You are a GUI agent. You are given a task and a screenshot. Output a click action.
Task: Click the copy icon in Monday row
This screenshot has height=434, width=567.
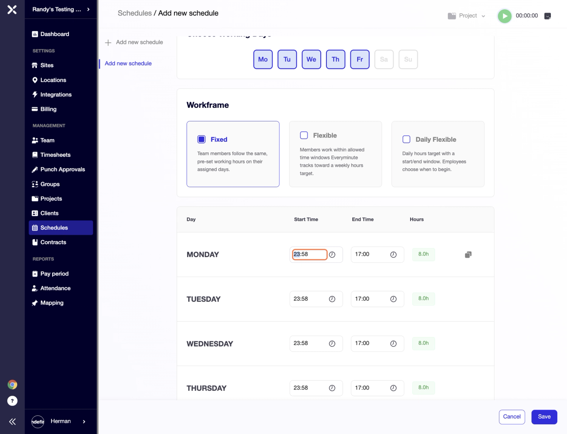468,255
